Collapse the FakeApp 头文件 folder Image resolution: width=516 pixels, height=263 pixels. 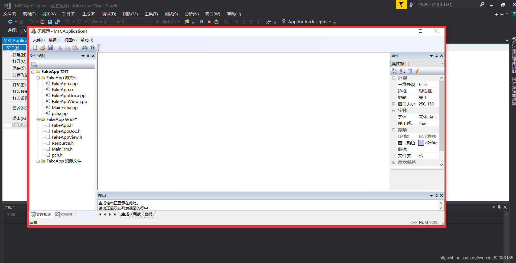click(x=38, y=119)
